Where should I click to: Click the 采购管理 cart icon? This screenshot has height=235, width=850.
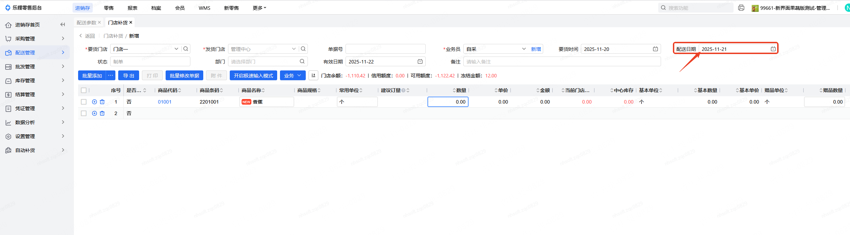tap(8, 39)
